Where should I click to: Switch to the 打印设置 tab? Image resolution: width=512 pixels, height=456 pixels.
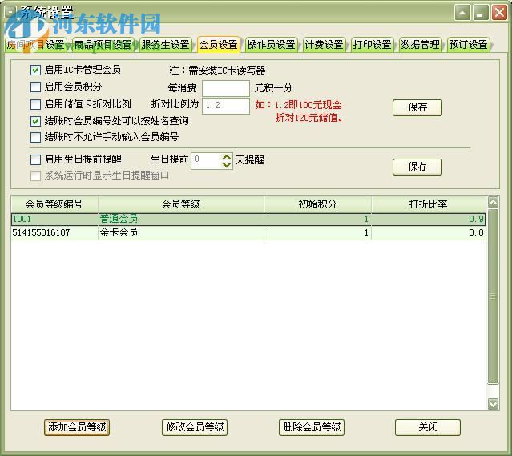click(x=373, y=45)
